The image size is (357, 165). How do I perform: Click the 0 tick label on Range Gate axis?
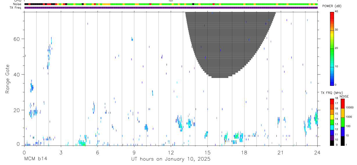coord(18,144)
